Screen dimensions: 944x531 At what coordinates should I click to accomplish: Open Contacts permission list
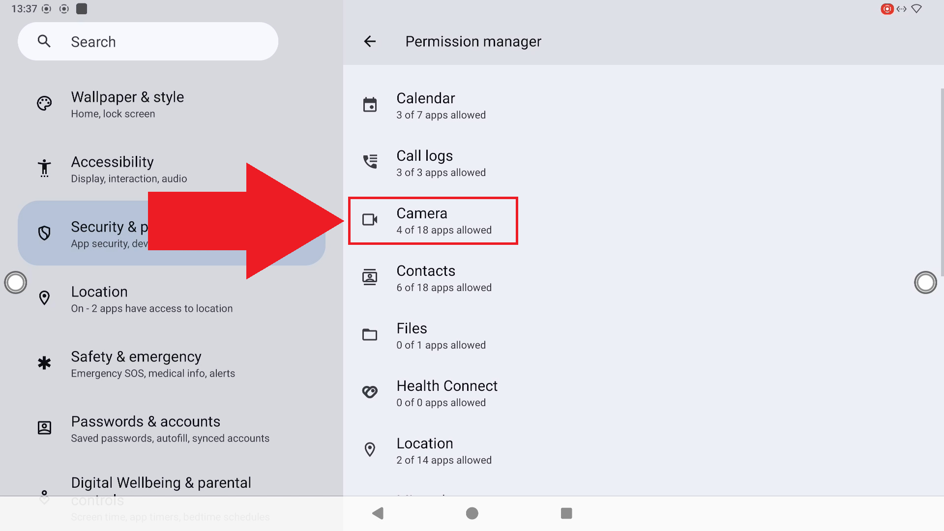pyautogui.click(x=443, y=278)
